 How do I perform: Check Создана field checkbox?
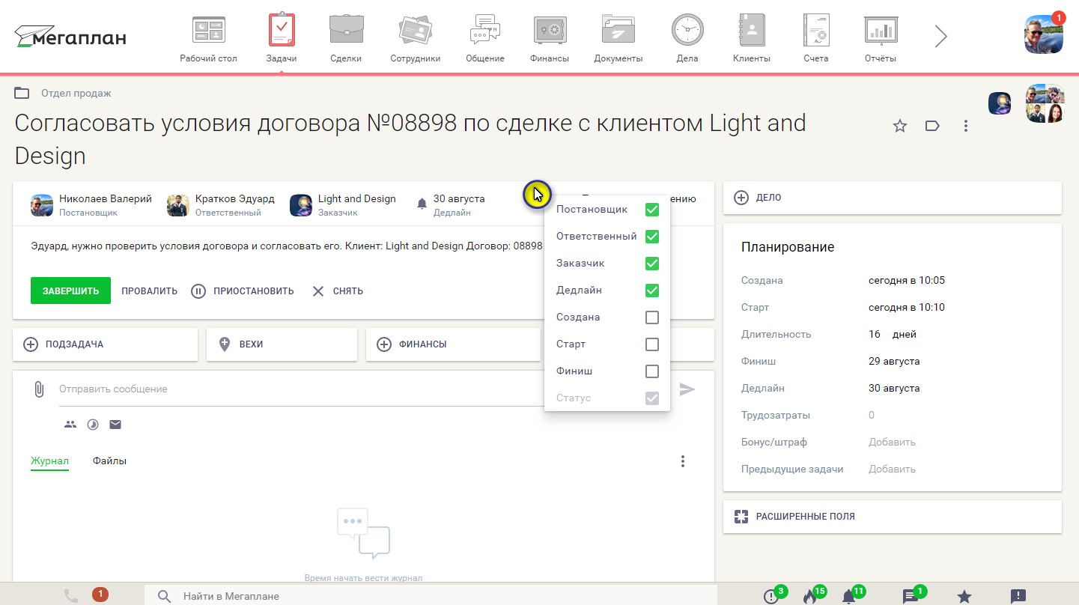point(652,317)
